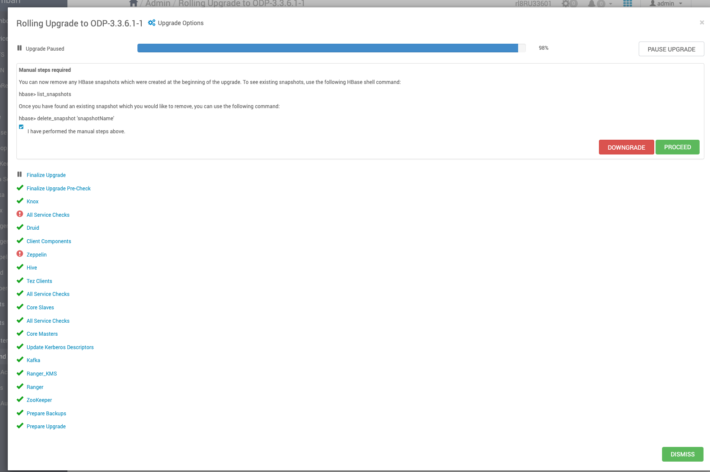Click the 'hbase> delete_snapshot' command text
This screenshot has width=710, height=472.
pyautogui.click(x=67, y=119)
